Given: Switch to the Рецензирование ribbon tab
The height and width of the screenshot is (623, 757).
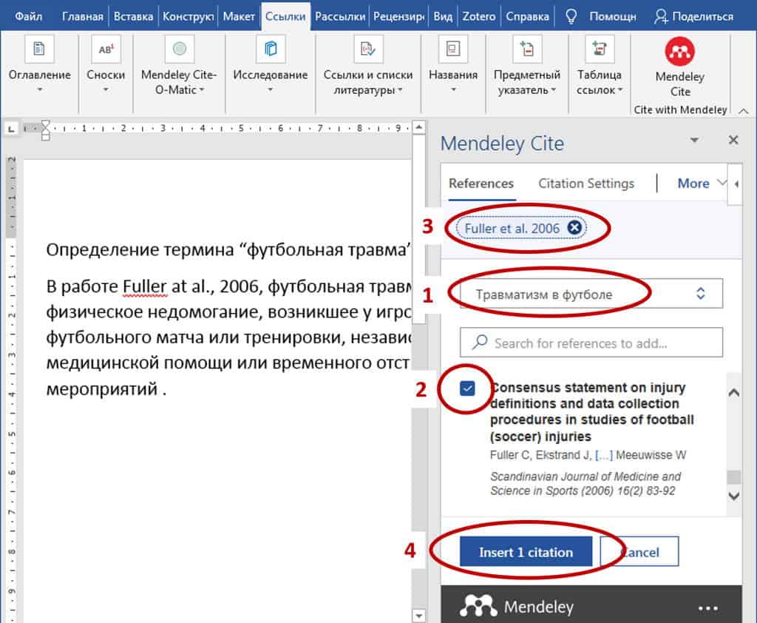Looking at the screenshot, I should coord(398,16).
